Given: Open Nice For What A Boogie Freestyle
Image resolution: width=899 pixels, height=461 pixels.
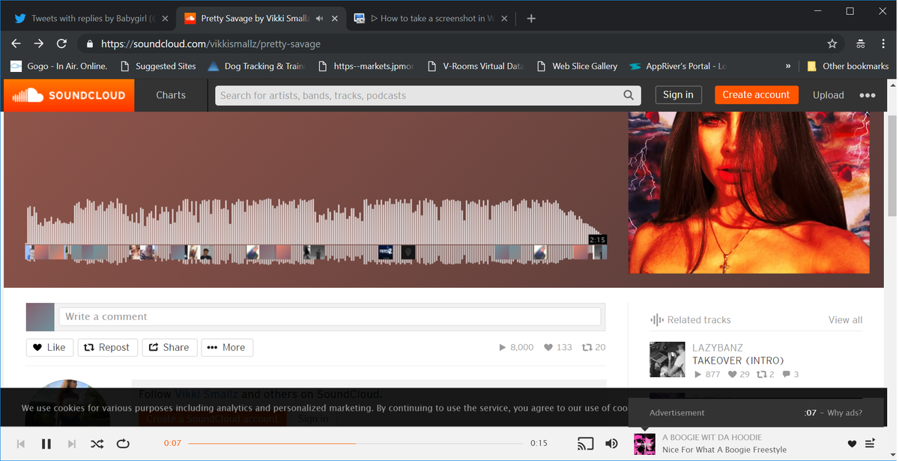Looking at the screenshot, I should tap(724, 450).
